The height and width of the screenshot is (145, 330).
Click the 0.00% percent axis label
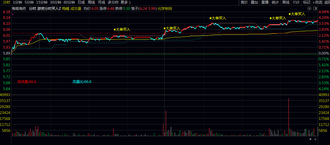tap(324, 53)
